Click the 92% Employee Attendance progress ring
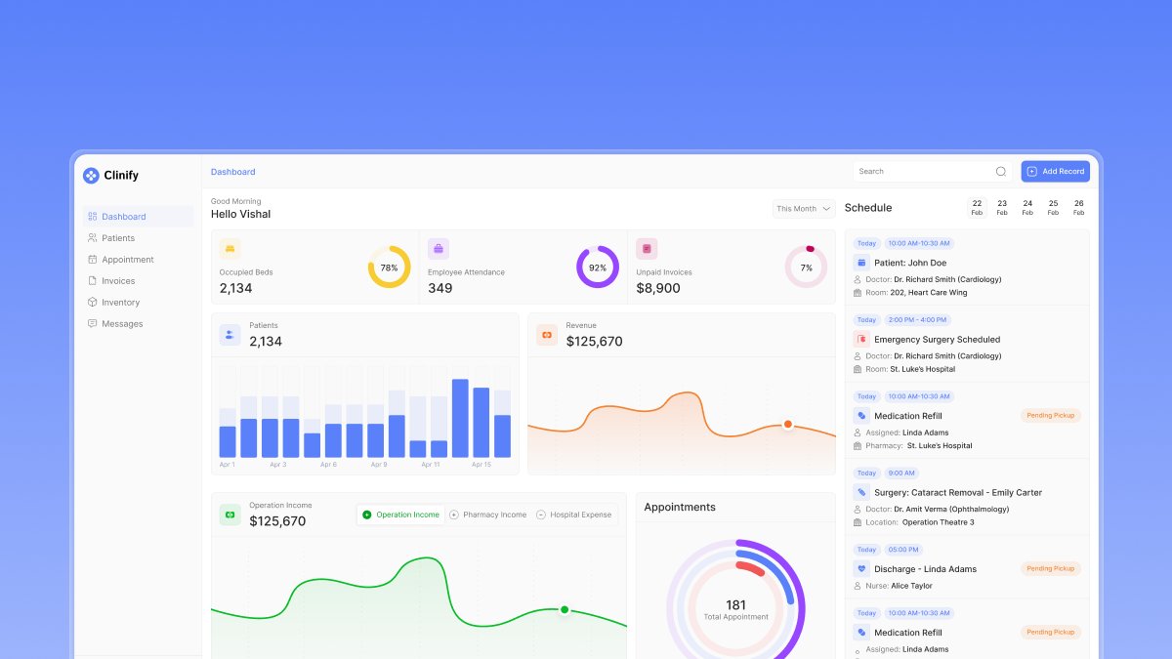 coord(598,267)
